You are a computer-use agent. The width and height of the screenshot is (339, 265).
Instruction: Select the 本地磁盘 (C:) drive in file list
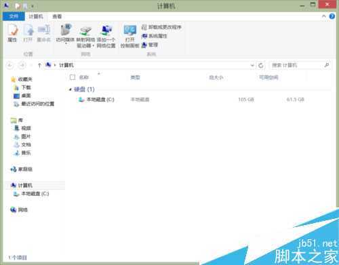[x=96, y=100]
